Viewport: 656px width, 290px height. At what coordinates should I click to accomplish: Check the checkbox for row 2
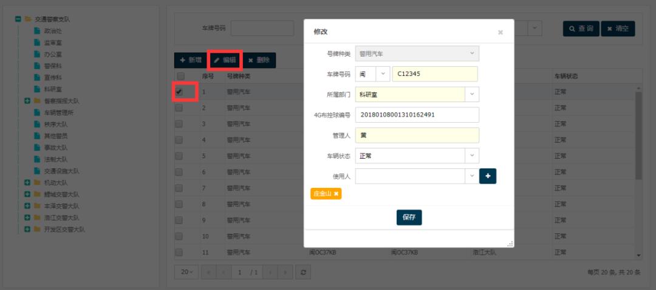pos(179,108)
